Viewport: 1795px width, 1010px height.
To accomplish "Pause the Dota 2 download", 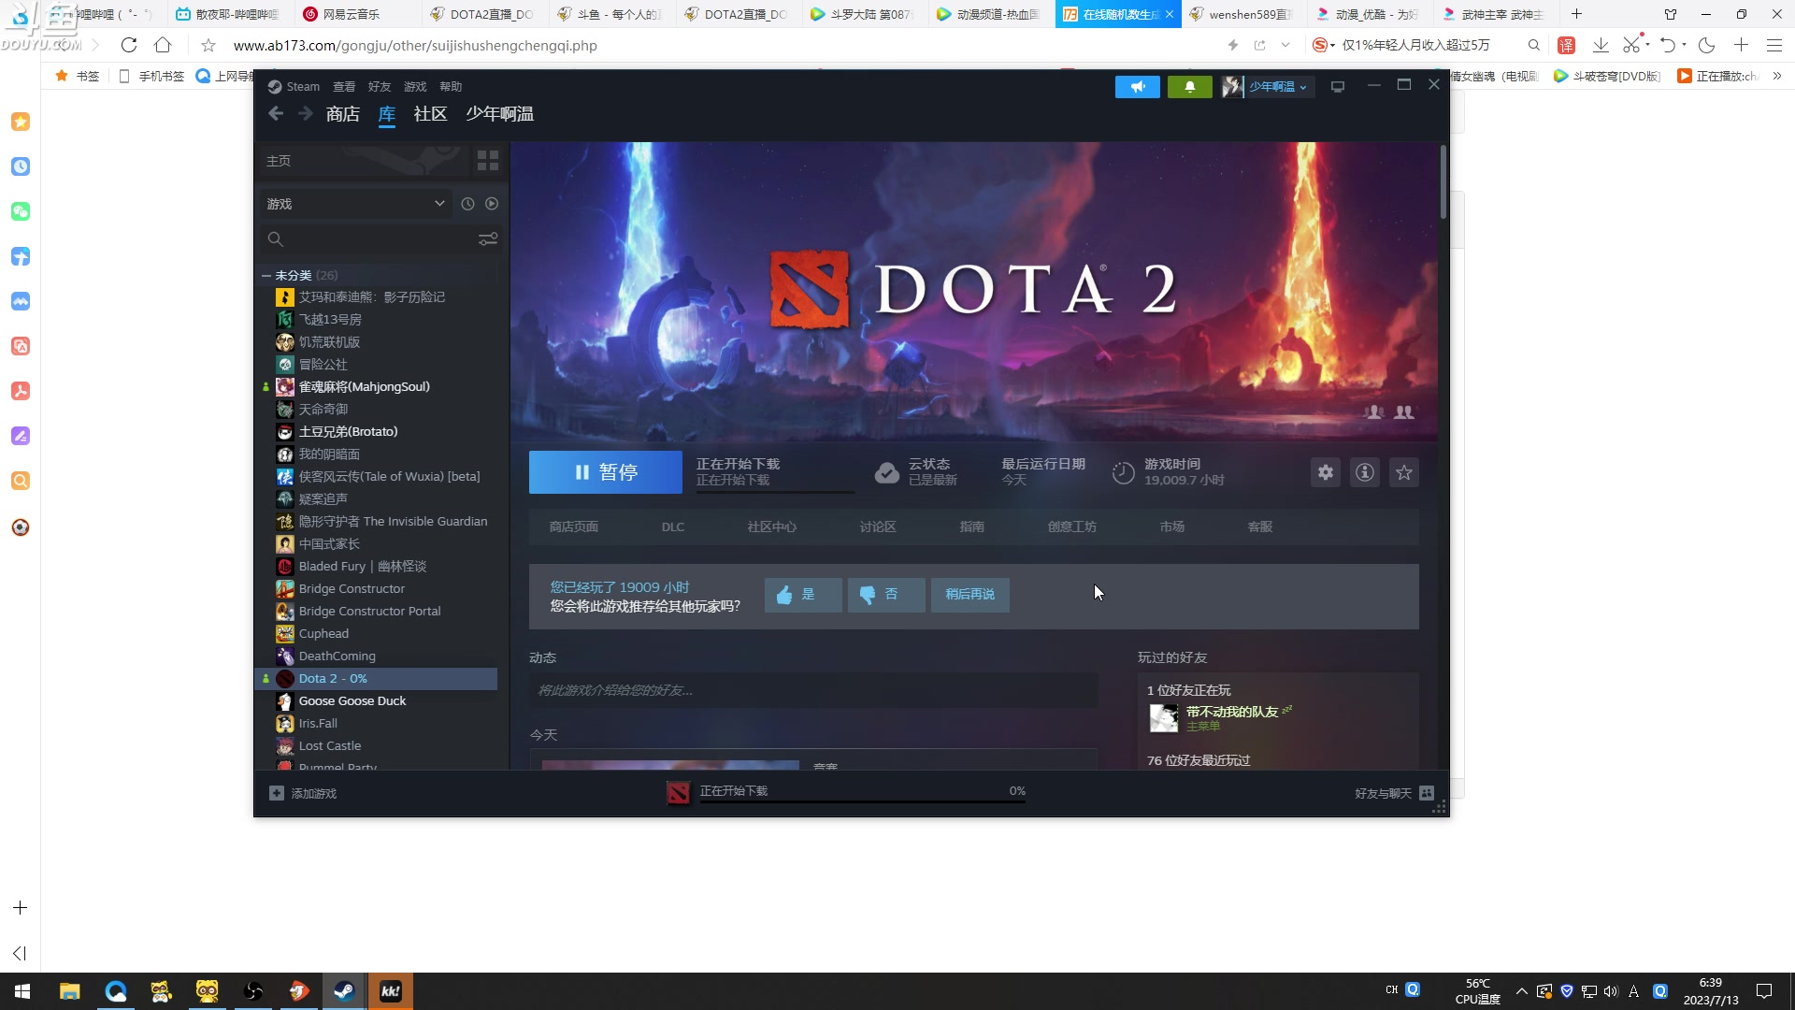I will [605, 472].
